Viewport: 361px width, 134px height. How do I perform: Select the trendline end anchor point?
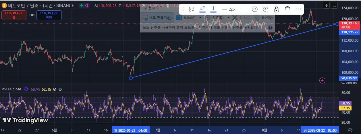[x=337, y=24]
